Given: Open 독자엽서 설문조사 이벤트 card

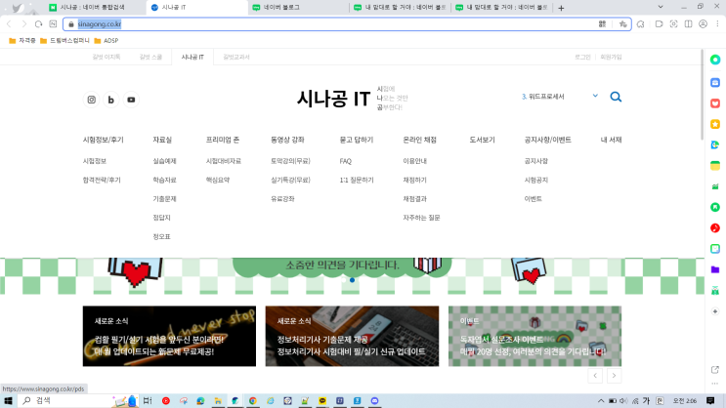Looking at the screenshot, I should click(534, 337).
